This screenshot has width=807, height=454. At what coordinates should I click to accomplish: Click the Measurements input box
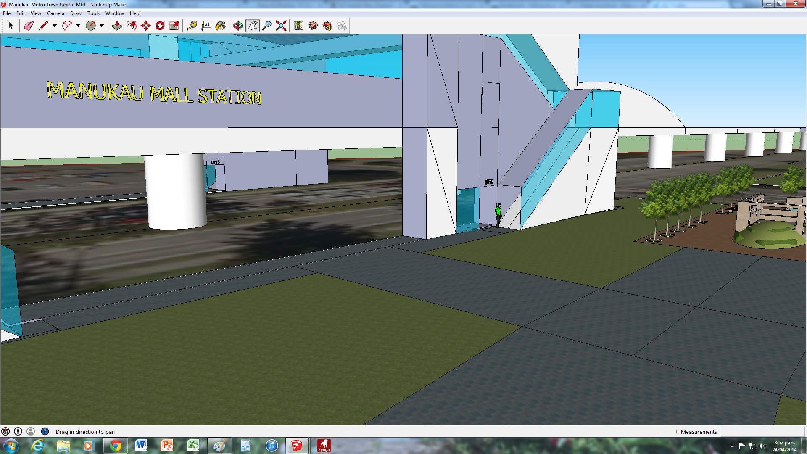[762, 432]
